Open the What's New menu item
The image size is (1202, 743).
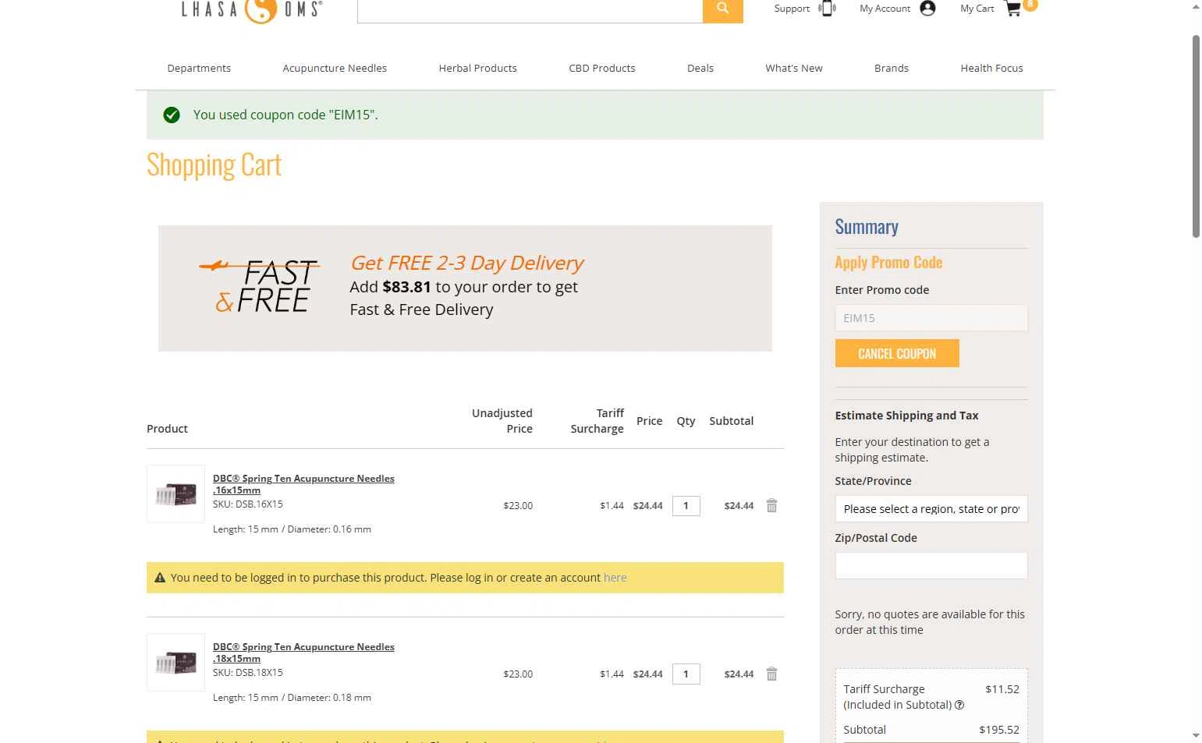pos(794,68)
